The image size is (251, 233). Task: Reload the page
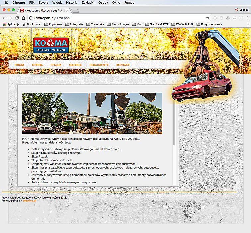tap(17, 18)
